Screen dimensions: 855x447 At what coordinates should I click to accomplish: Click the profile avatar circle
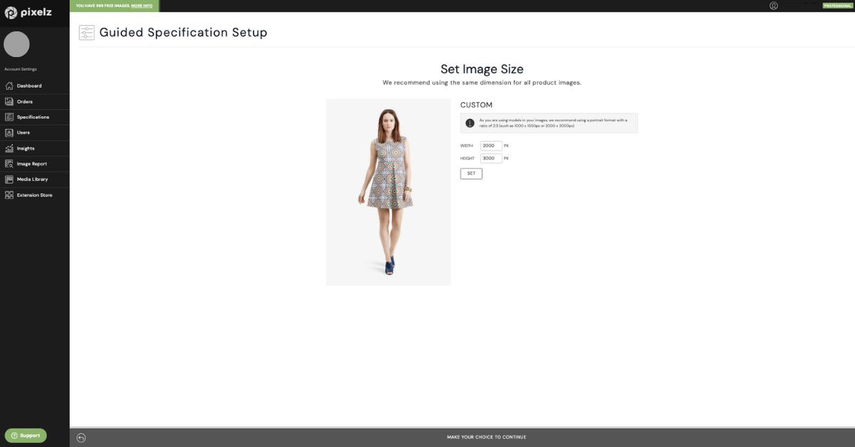click(x=16, y=44)
